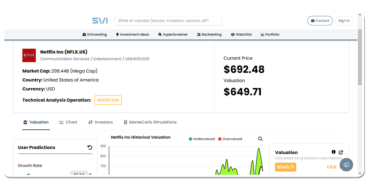Open the Contact button
Image resolution: width=366 pixels, height=188 pixels.
click(x=320, y=21)
